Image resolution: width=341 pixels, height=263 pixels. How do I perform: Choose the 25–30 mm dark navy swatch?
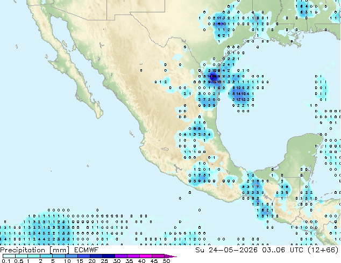(x=109, y=256)
